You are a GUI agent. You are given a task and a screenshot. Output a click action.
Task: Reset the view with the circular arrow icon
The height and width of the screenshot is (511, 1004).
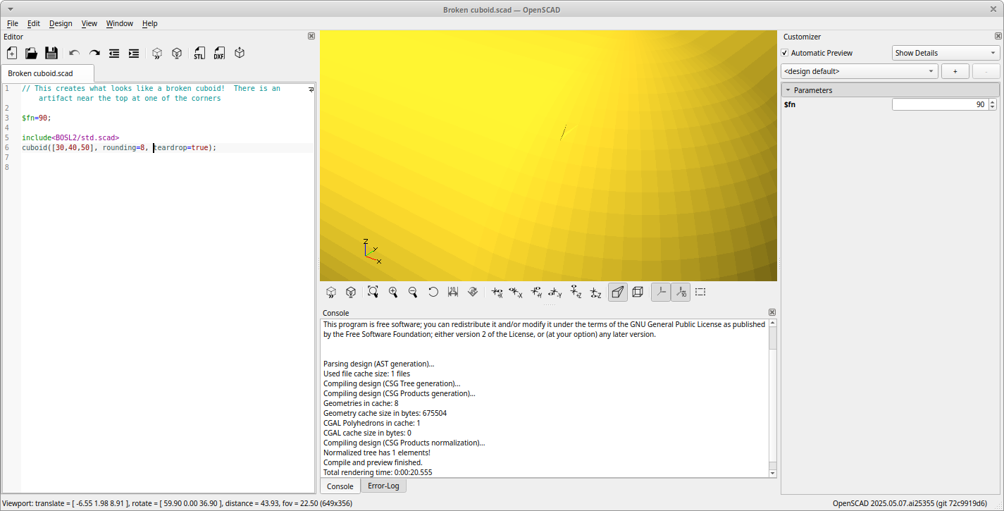tap(433, 293)
